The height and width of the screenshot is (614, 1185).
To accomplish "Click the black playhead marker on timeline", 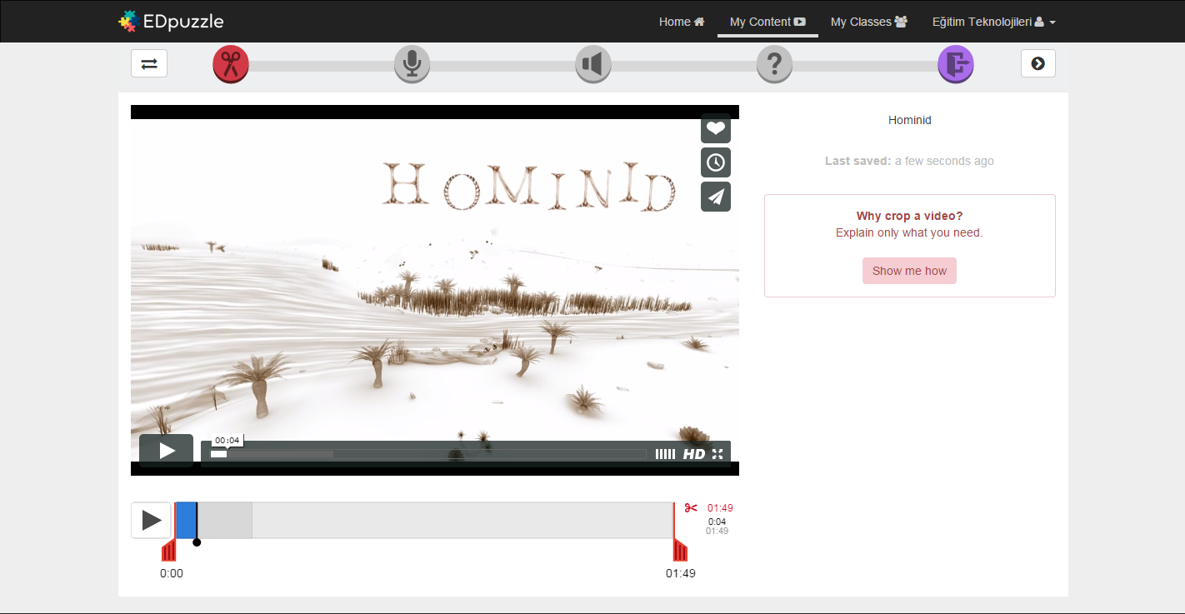I will 197,542.
